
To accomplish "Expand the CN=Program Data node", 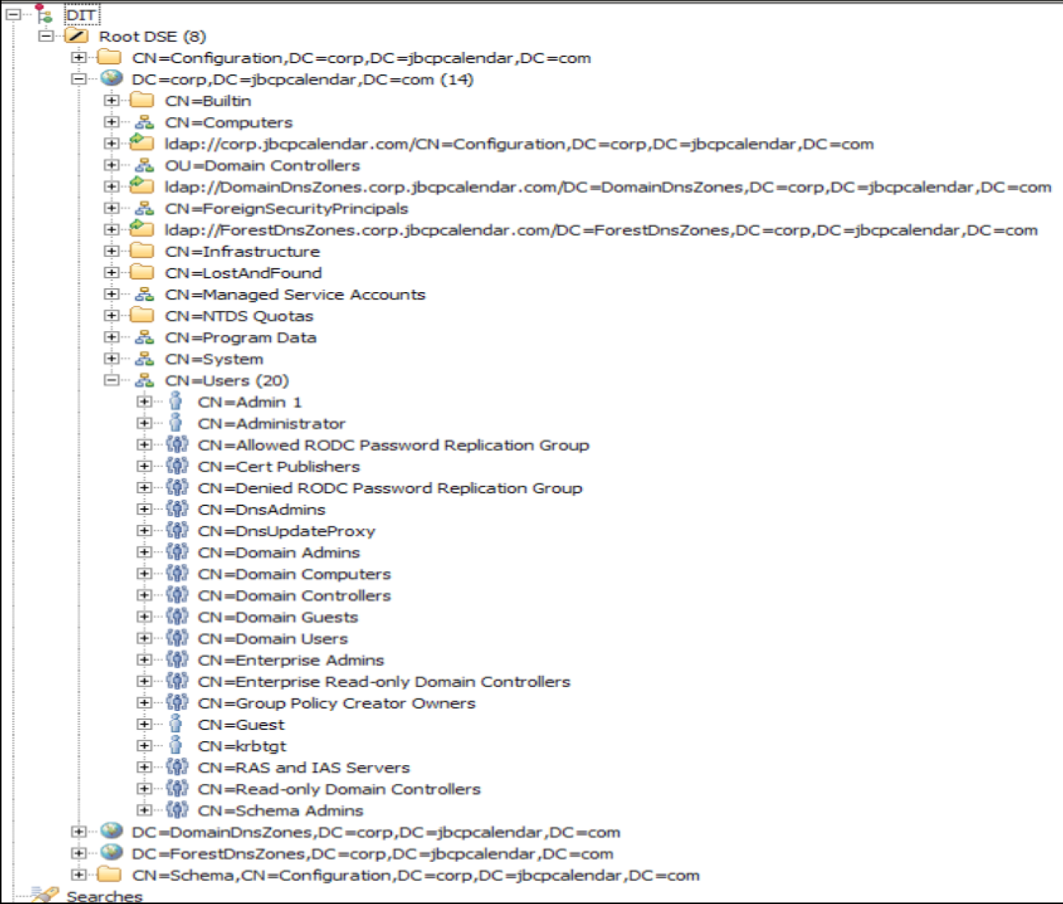I will click(x=111, y=337).
